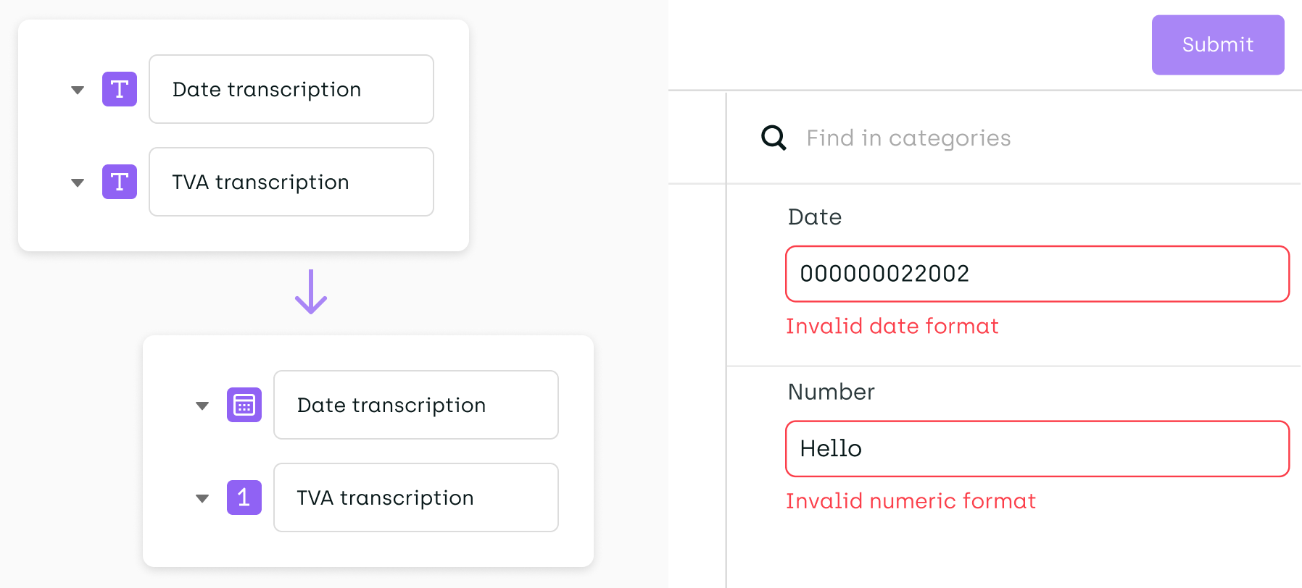Edit the top TVA transcription name box
Image resolution: width=1302 pixels, height=588 pixels.
[x=291, y=182]
